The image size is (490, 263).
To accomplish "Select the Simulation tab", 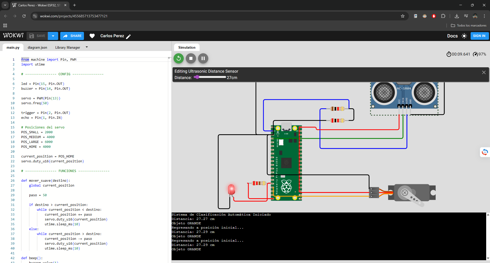I will [x=187, y=47].
